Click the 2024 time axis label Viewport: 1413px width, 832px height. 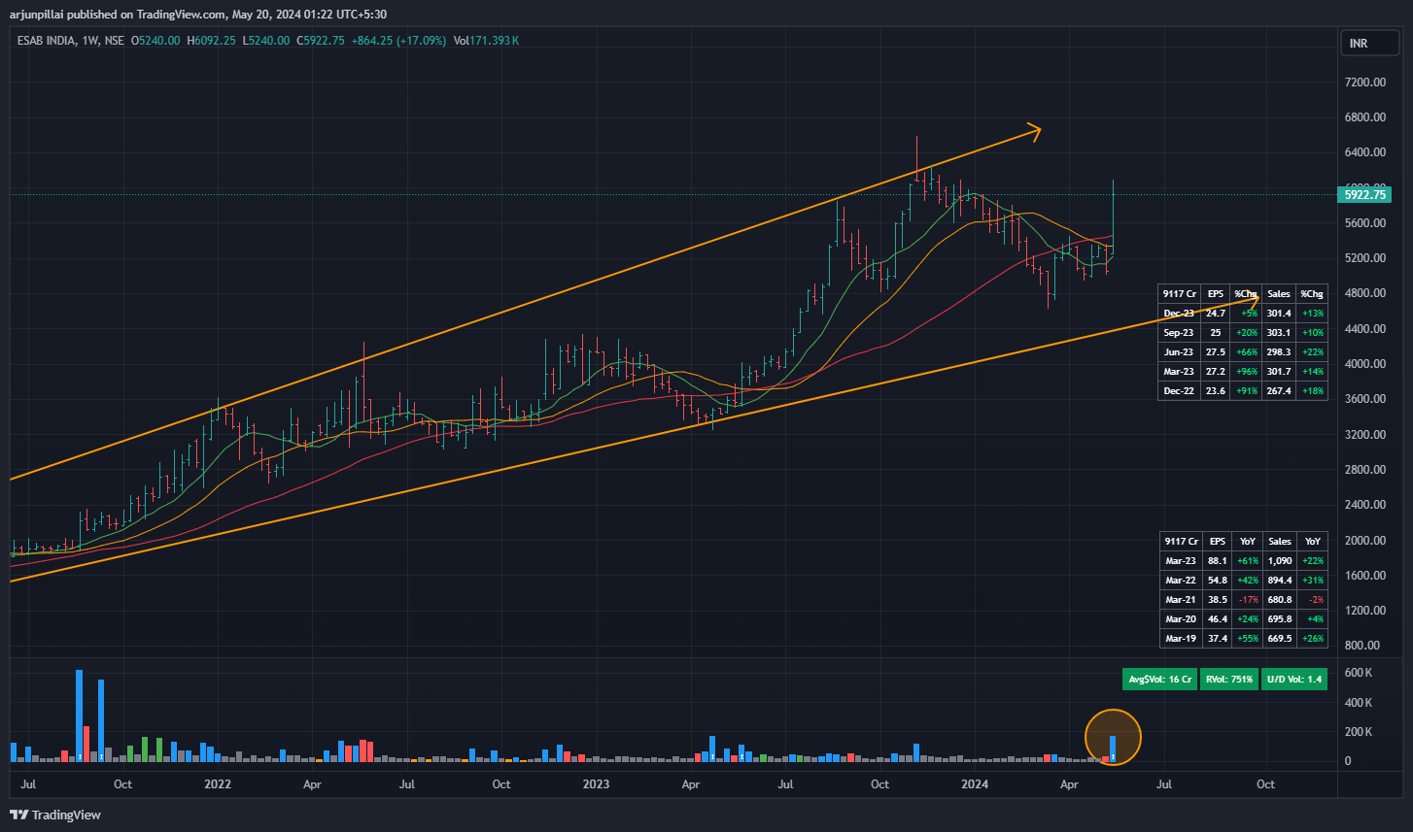point(975,783)
